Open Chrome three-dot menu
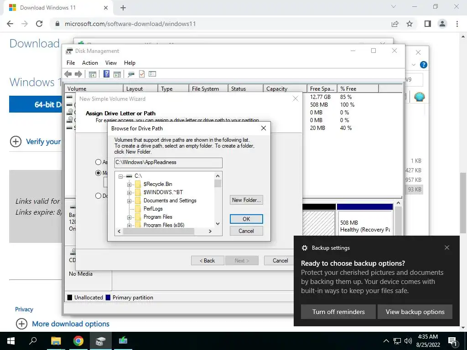The image size is (467, 350). click(x=457, y=24)
